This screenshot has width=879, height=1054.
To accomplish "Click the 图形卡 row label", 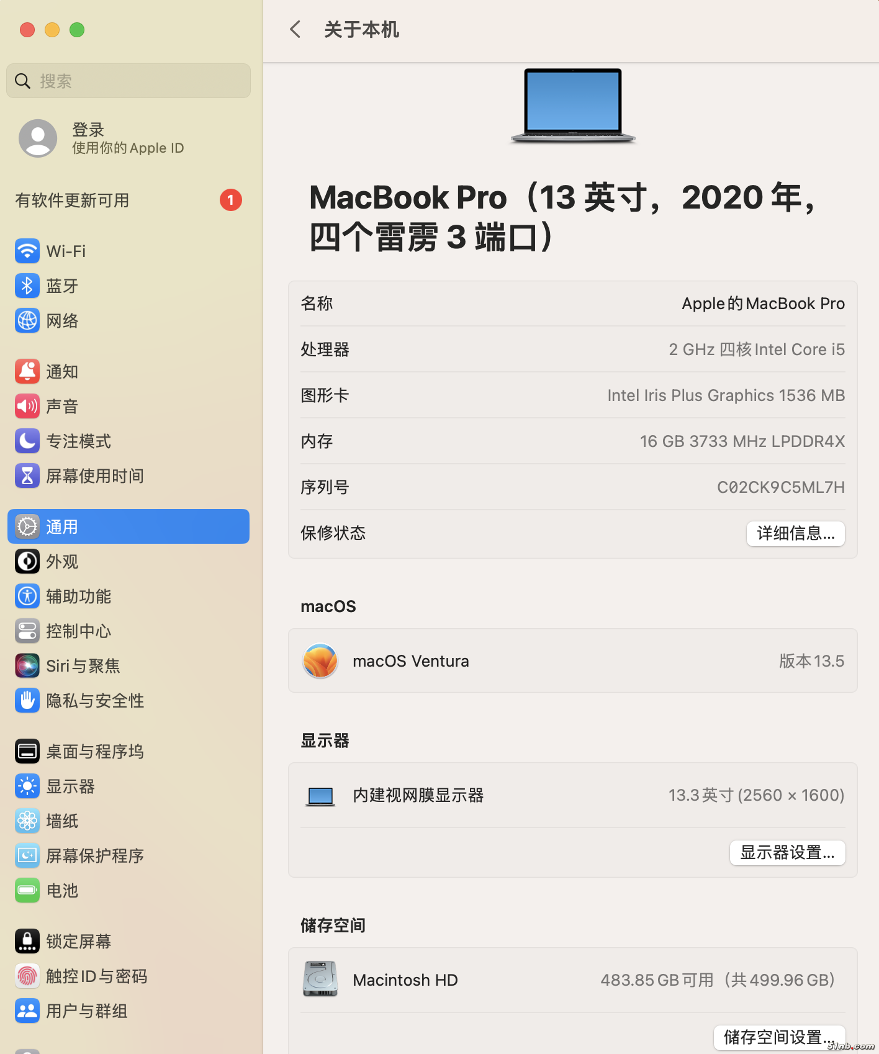I will pos(325,395).
